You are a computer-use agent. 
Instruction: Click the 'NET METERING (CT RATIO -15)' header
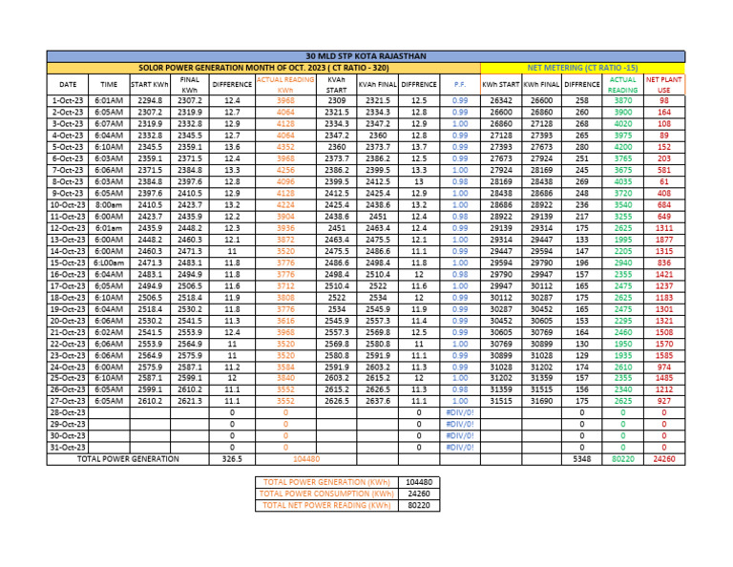(582, 68)
